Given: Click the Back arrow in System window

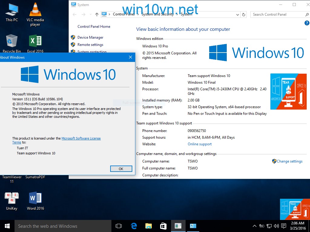Looking at the screenshot, I should tap(74, 14).
